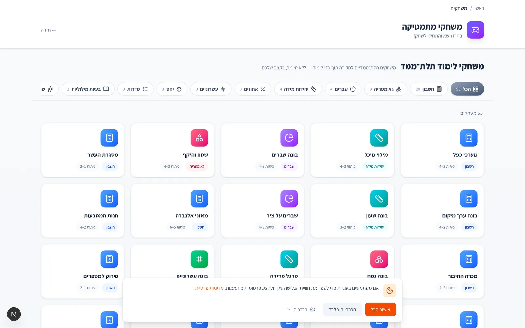This screenshot has width=525, height=328.
Task: Click the מסגרת העשר card title
Action: 103,154
